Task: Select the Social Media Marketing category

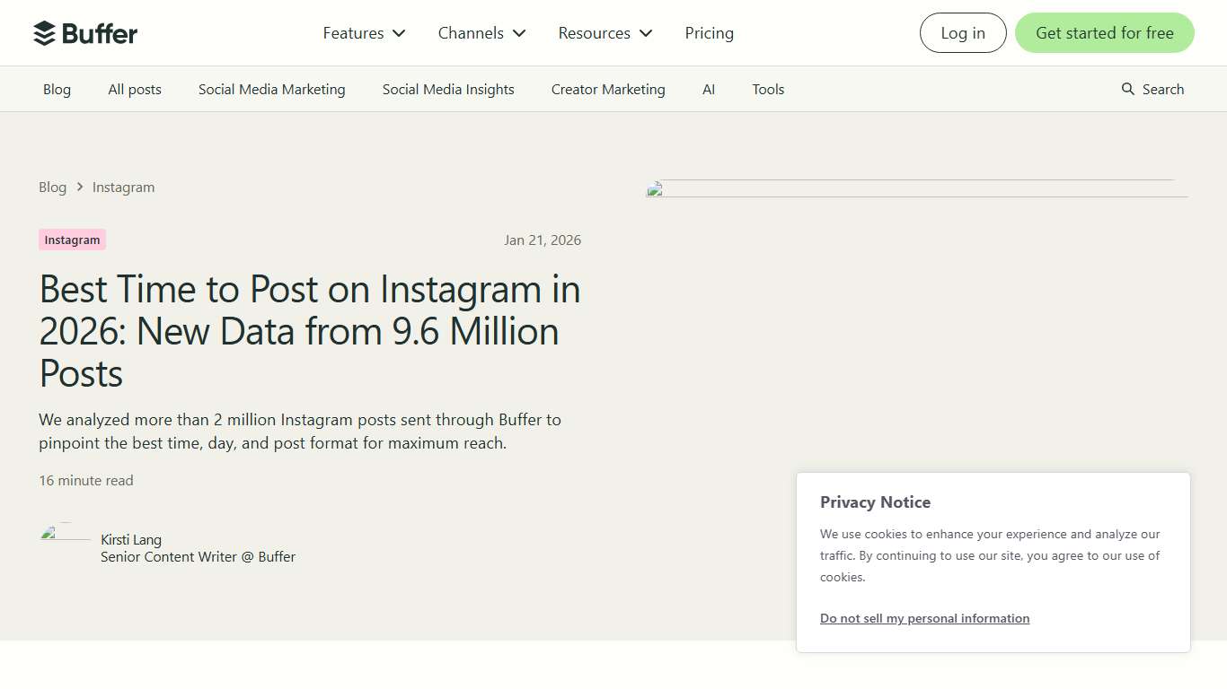Action: click(x=271, y=89)
